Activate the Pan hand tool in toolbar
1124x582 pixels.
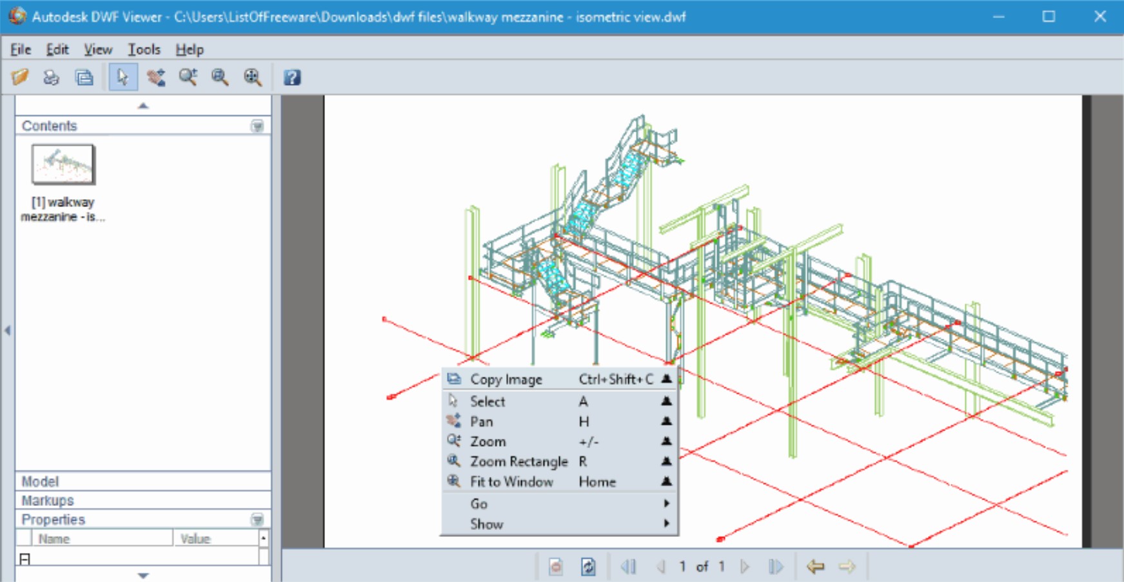coord(155,77)
